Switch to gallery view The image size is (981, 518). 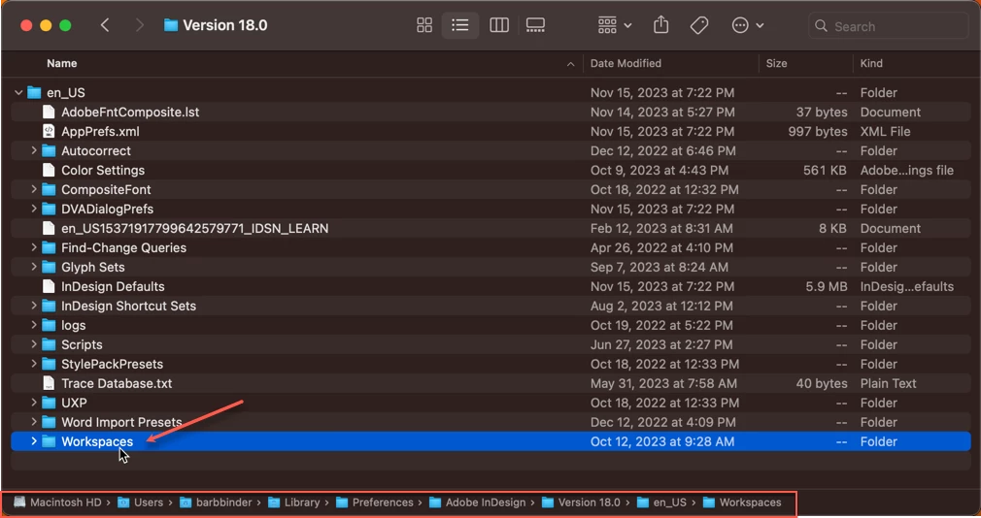click(535, 25)
